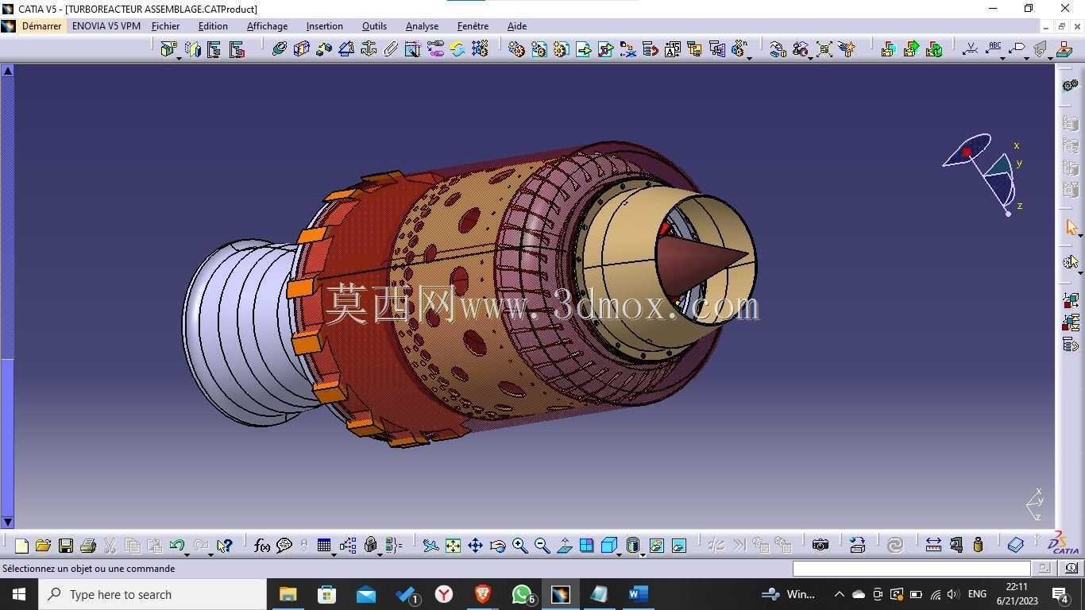
Task: Select the Coincidence Constraint tool
Action: point(279,49)
